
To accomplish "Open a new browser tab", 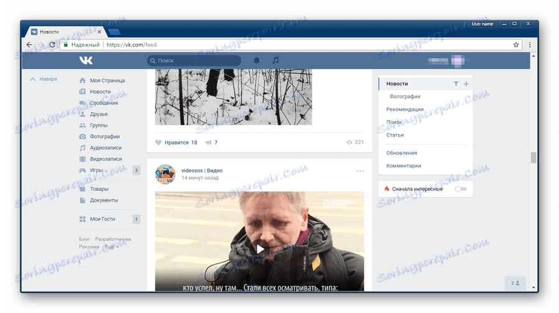I will click(114, 32).
